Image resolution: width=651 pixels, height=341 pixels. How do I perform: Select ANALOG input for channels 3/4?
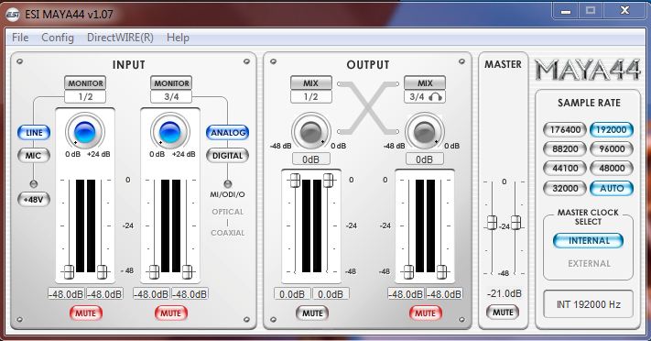click(x=227, y=133)
